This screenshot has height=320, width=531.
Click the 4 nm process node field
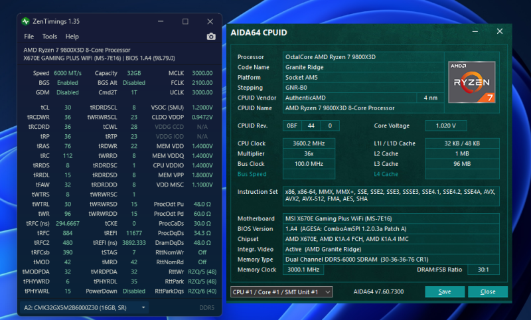430,98
